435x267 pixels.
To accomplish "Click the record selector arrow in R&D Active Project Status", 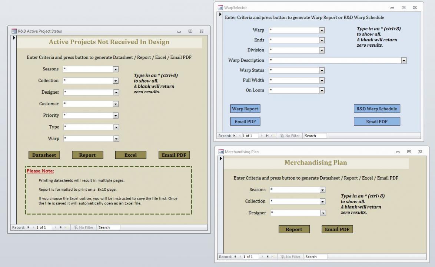I will tap(14, 38).
